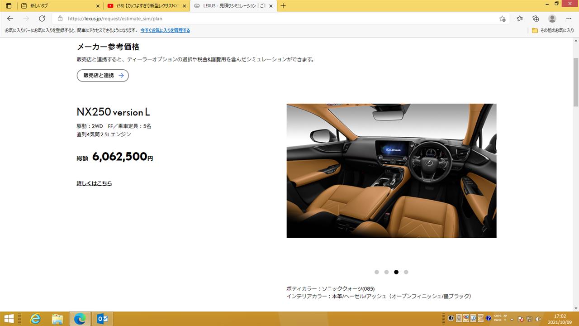This screenshot has width=579, height=326.
Task: Click the address bar URL
Action: point(115,19)
